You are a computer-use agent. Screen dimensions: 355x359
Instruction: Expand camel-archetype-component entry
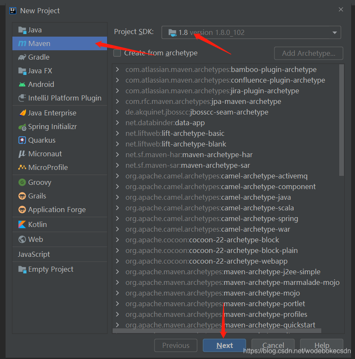pos(117,187)
